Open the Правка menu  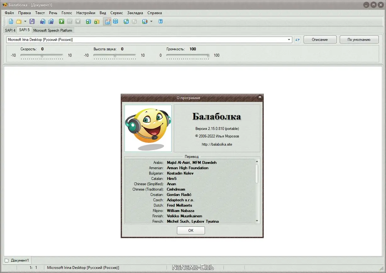tap(25, 13)
